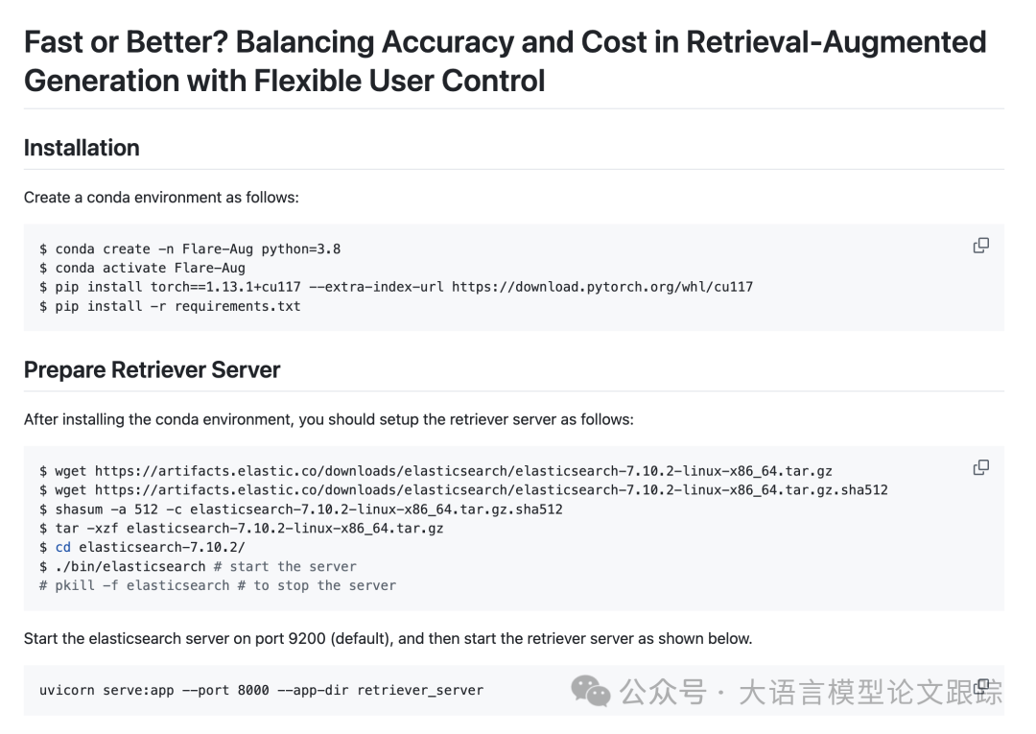Click the conda activate Flare-Aug line
Viewport: 1036px width, 734px height.
pyautogui.click(x=142, y=269)
